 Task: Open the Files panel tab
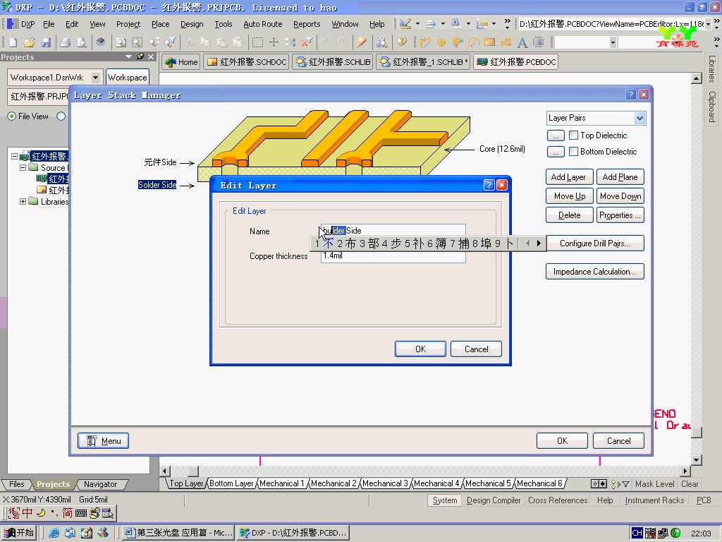[x=17, y=484]
